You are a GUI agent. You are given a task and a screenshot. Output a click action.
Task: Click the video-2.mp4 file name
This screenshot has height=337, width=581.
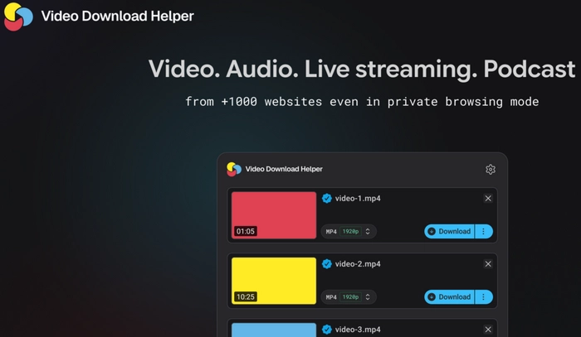pos(358,264)
